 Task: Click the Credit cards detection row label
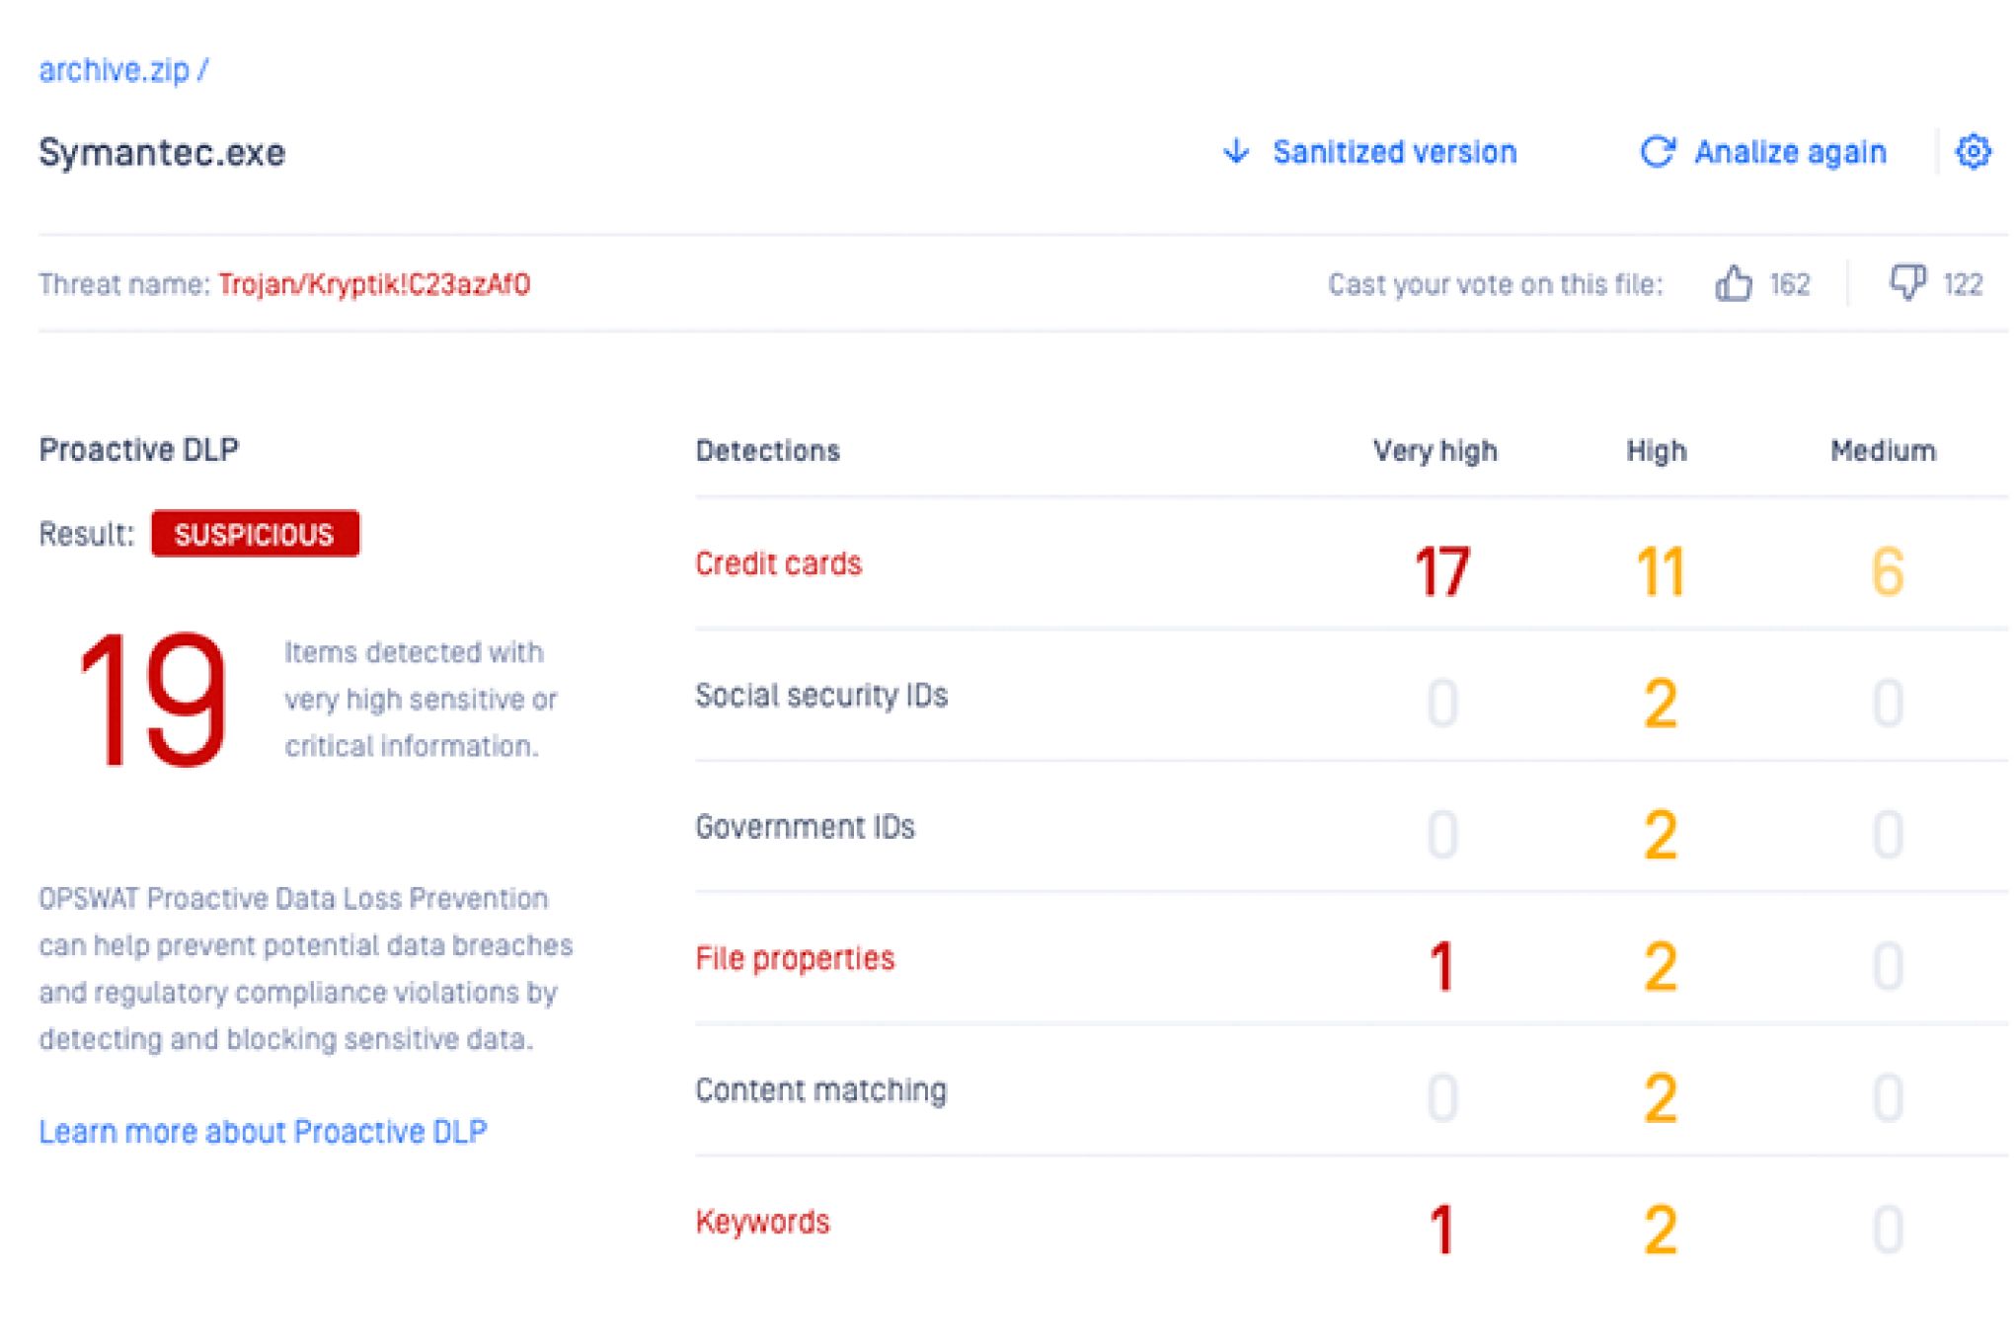(x=778, y=563)
